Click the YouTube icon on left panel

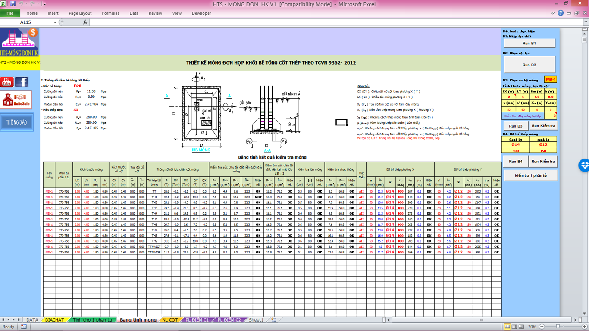click(x=6, y=82)
